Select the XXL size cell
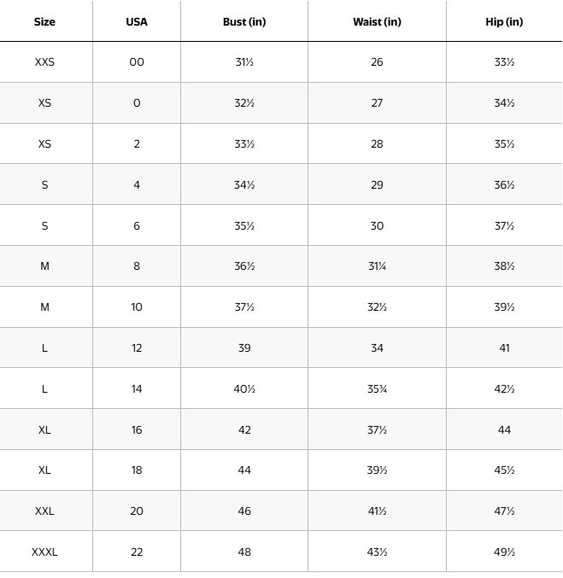The image size is (563, 578). point(44,511)
